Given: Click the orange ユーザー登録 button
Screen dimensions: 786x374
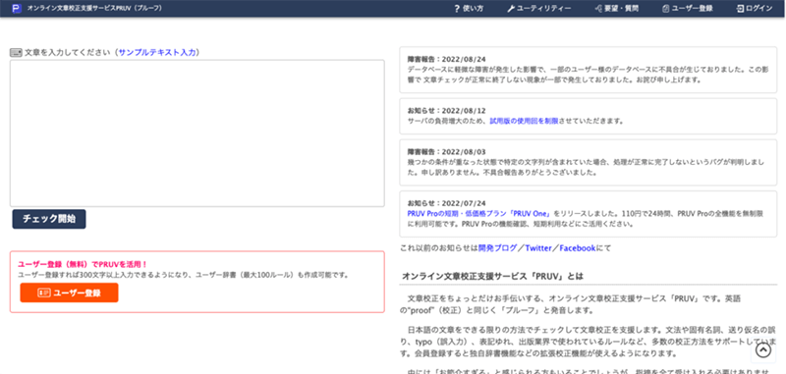Looking at the screenshot, I should coord(69,293).
